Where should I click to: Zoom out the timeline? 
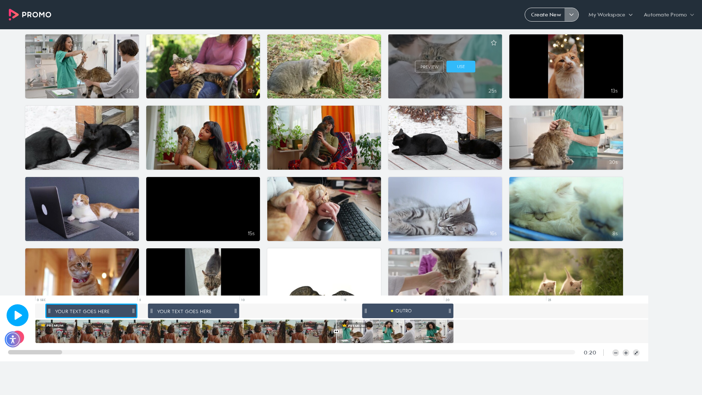pyautogui.click(x=616, y=353)
